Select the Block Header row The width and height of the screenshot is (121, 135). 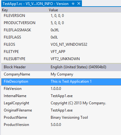coord(61,67)
